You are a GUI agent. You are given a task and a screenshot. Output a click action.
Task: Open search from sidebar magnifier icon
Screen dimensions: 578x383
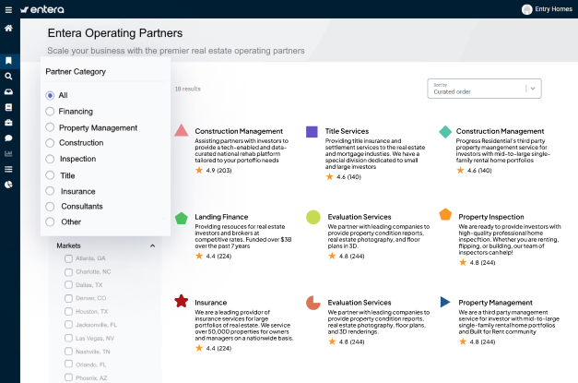(8, 77)
